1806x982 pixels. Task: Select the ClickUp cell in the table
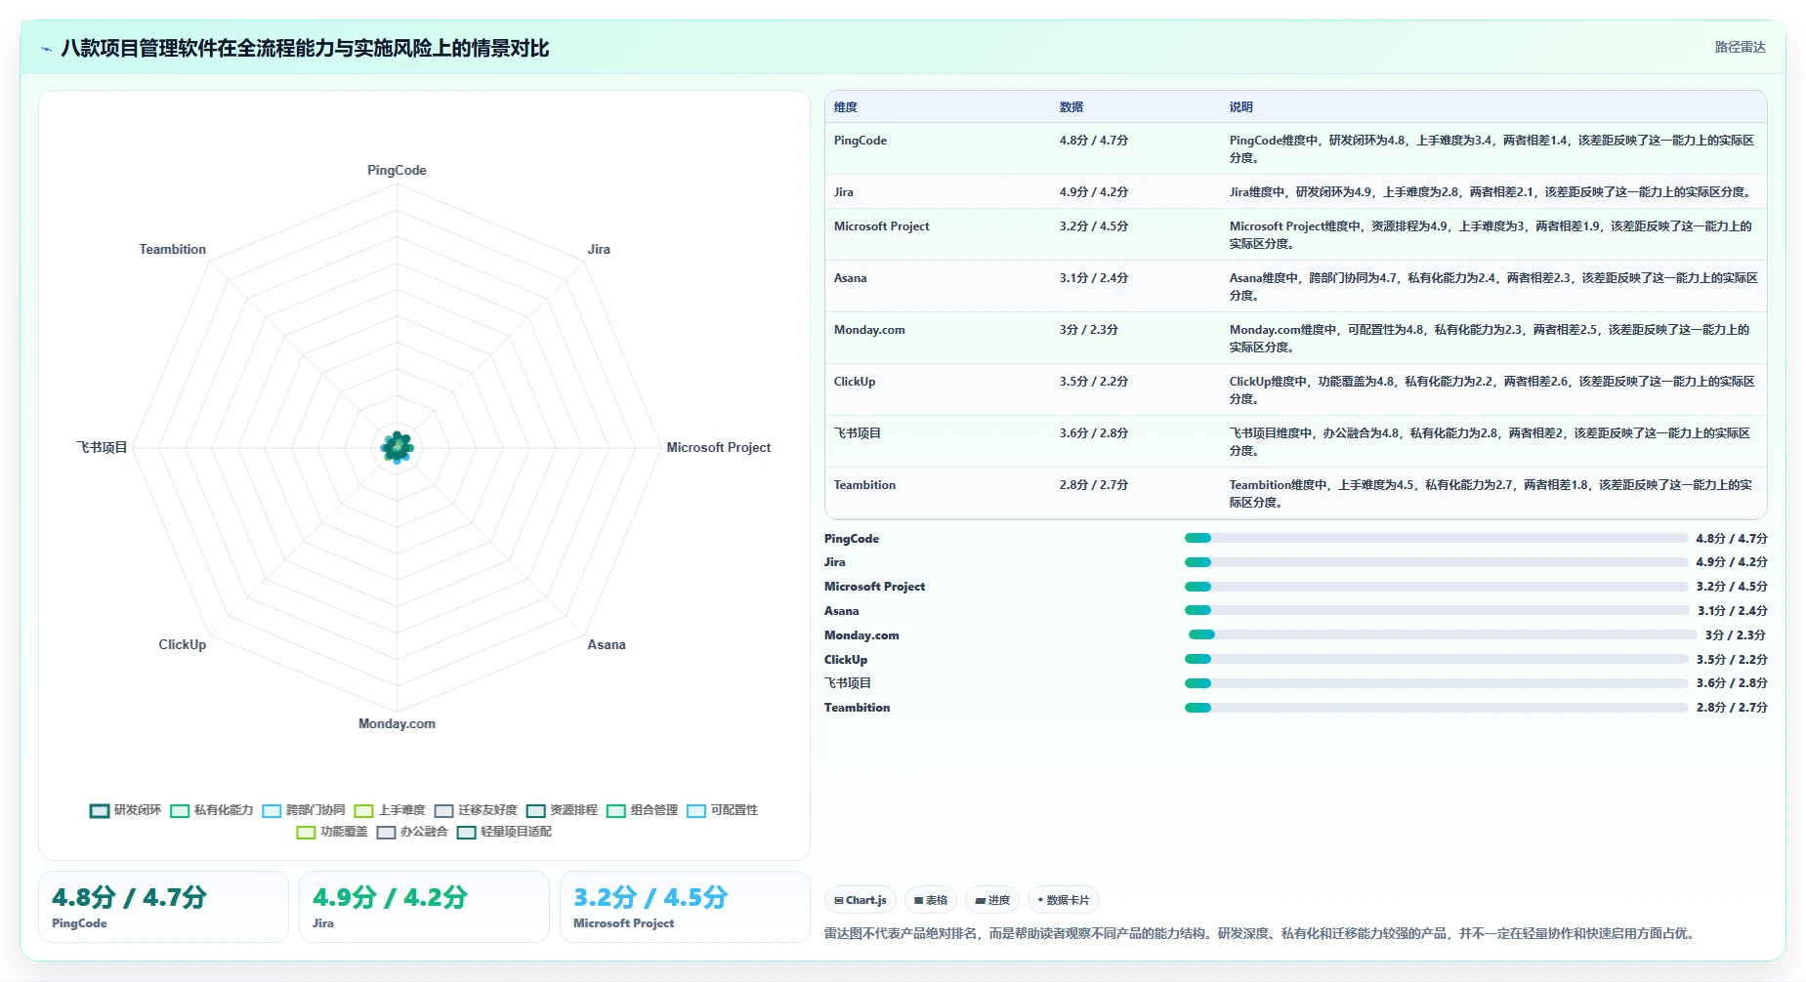point(855,382)
